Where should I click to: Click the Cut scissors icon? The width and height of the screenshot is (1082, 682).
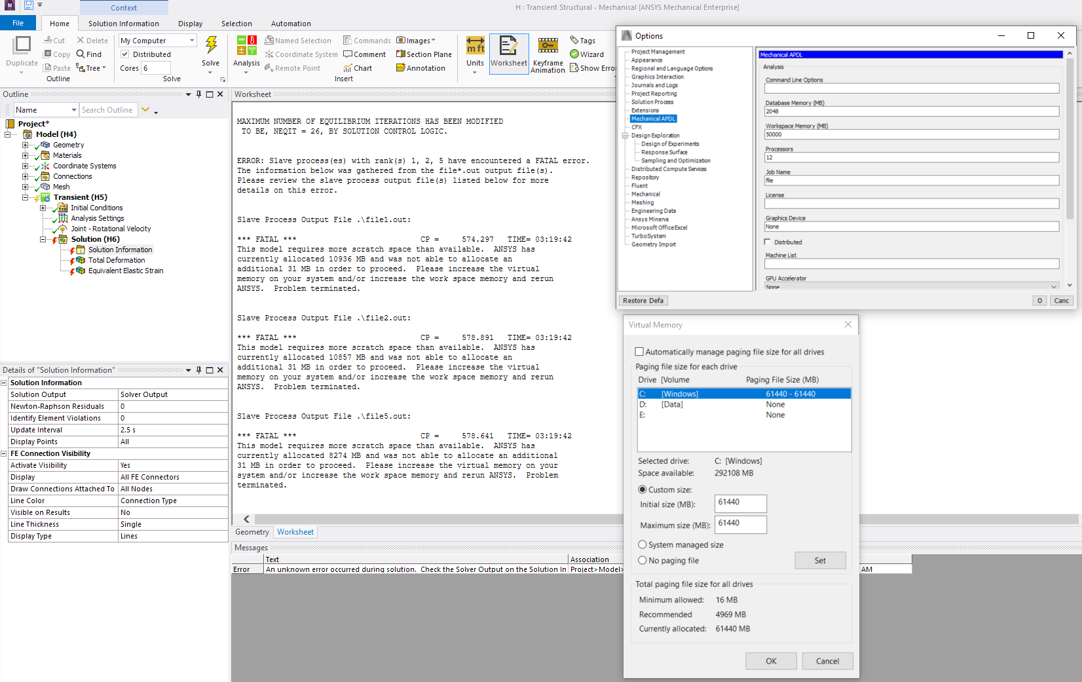pyautogui.click(x=48, y=41)
